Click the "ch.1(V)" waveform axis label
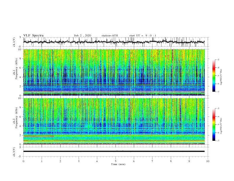 pyautogui.click(x=14, y=42)
